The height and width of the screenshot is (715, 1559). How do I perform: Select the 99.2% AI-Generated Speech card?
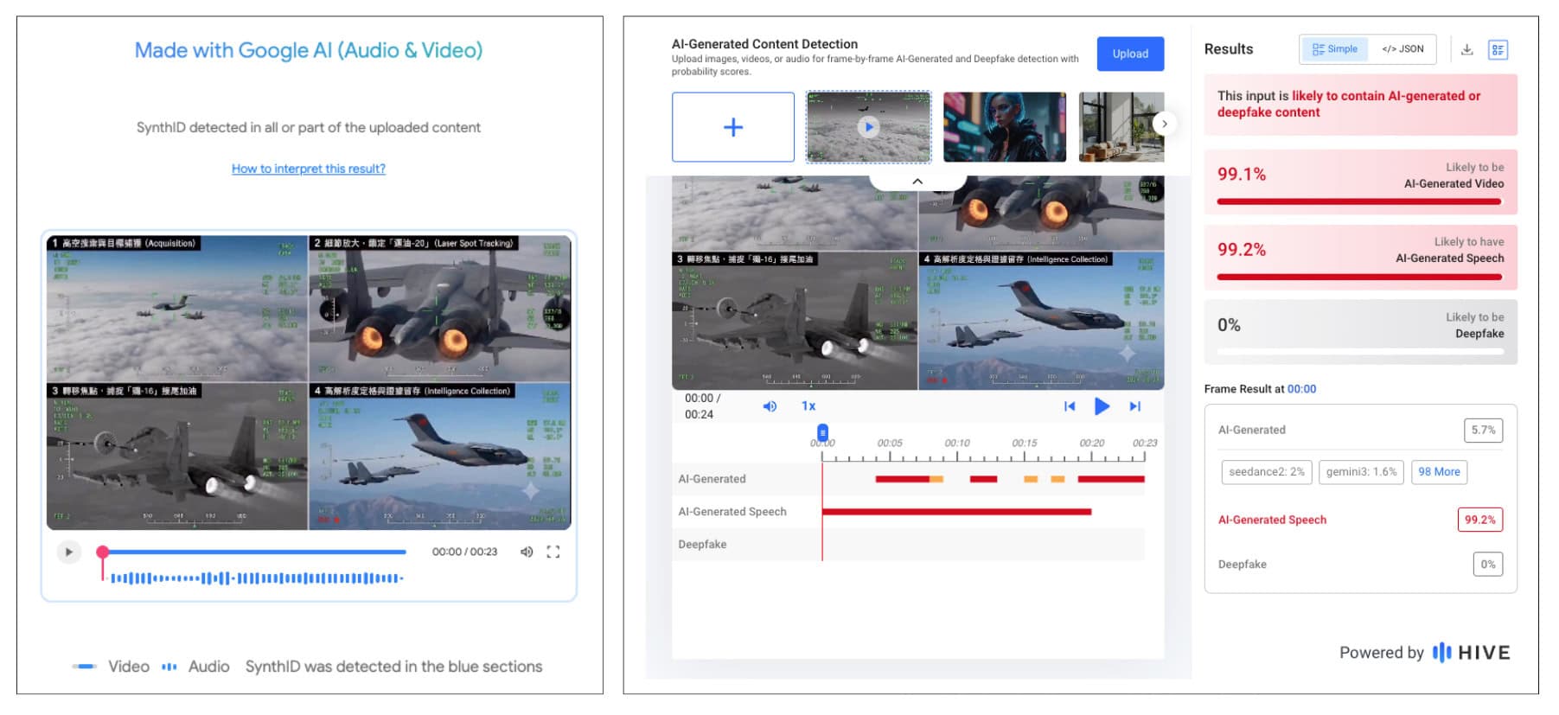tap(1360, 258)
